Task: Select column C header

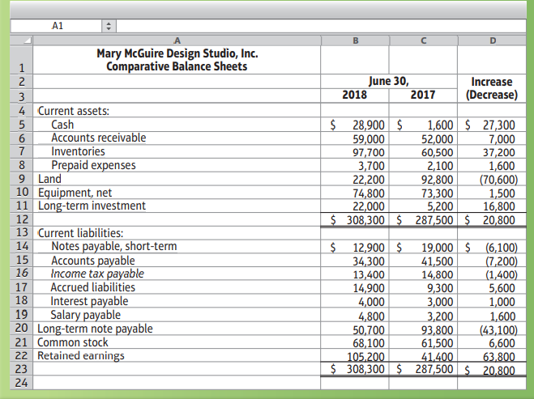Action: (423, 40)
